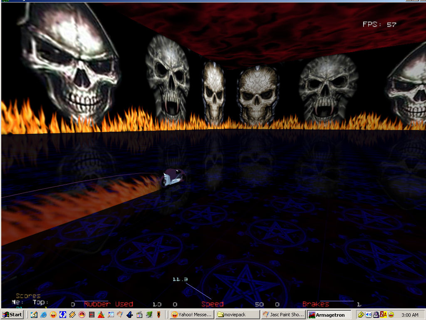The width and height of the screenshot is (426, 320).
Task: Open volume control from tray speaker icon
Action: pos(369,315)
